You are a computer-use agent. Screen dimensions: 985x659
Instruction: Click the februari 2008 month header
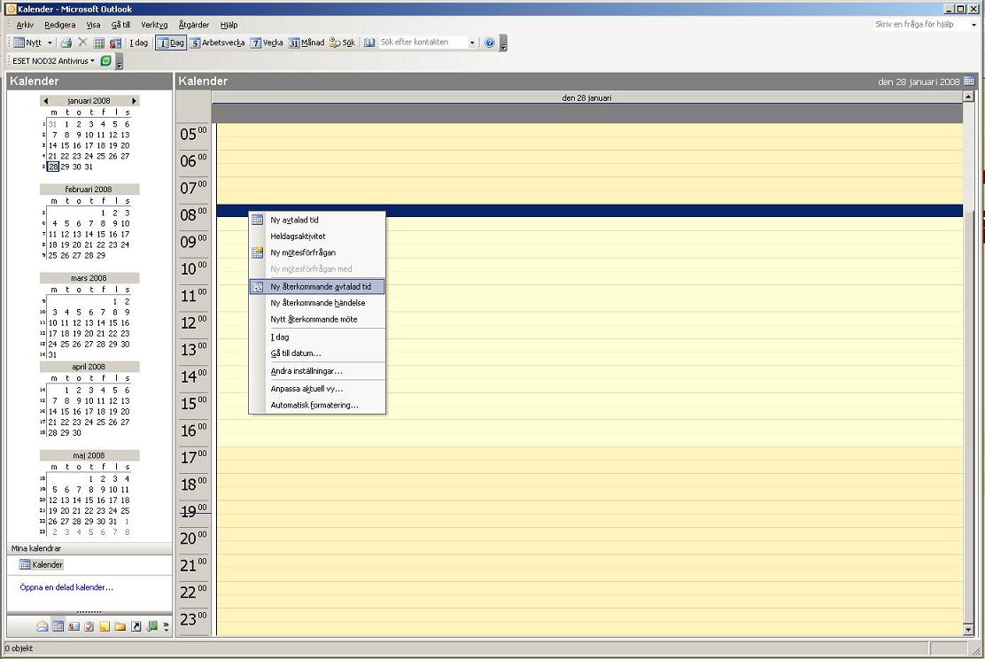pos(89,189)
